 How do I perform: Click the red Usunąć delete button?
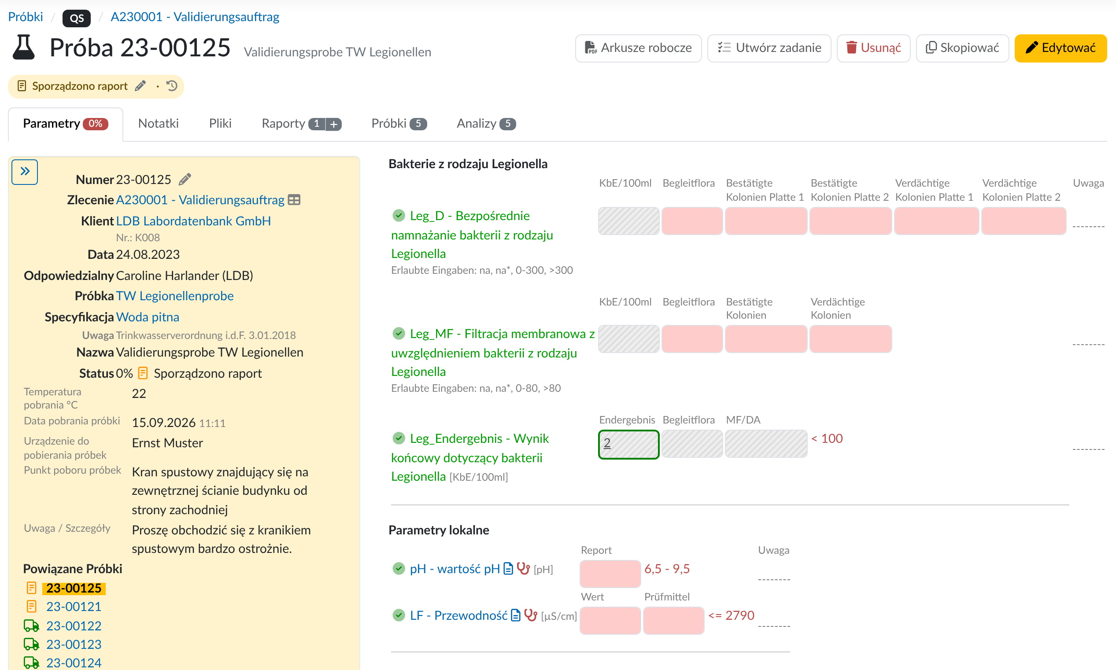coord(873,48)
